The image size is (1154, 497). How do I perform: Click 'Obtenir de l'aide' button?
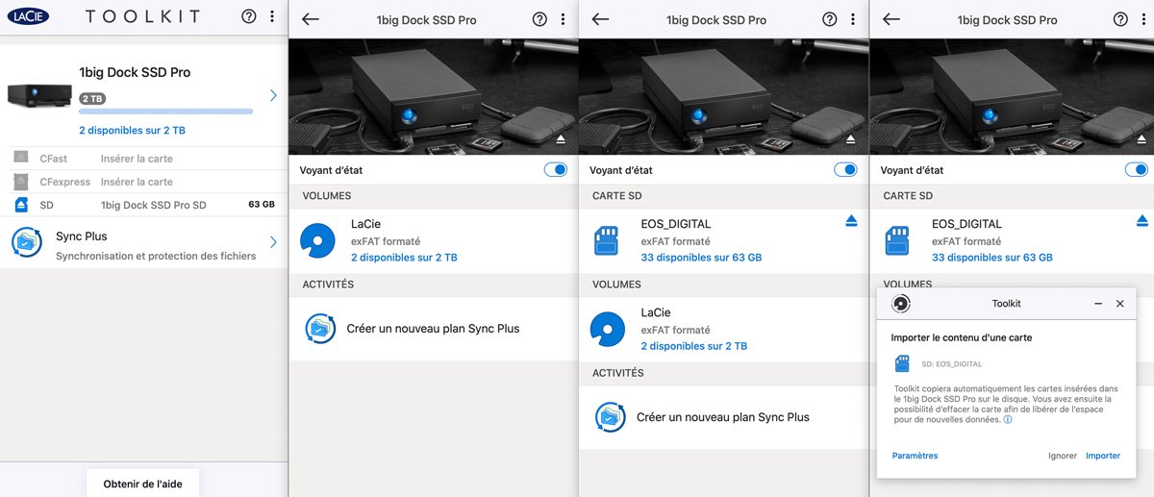pos(143,484)
